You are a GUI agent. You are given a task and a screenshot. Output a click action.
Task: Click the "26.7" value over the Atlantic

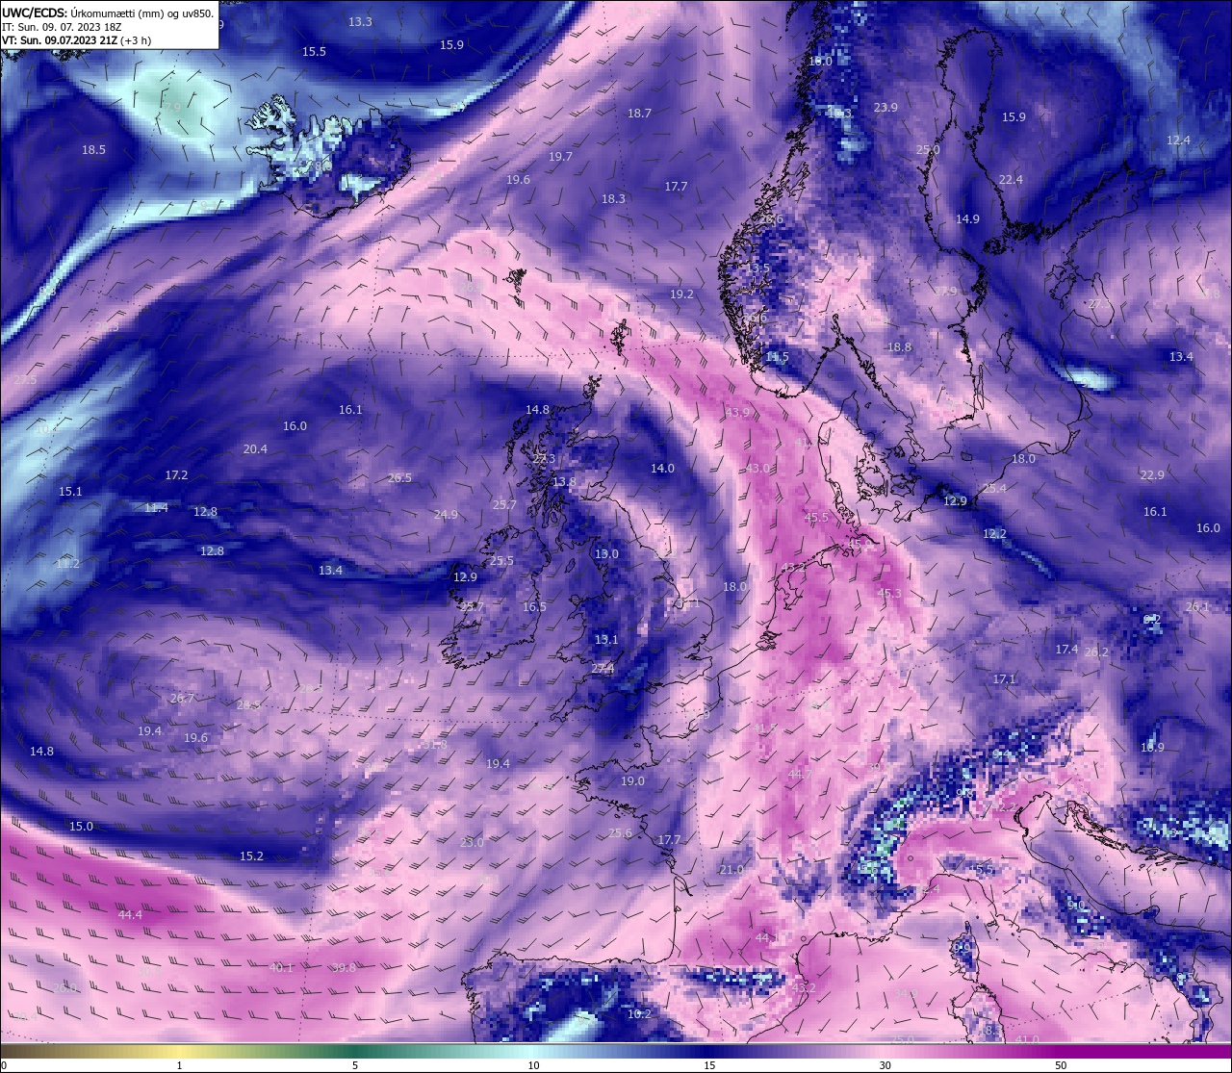coord(182,698)
